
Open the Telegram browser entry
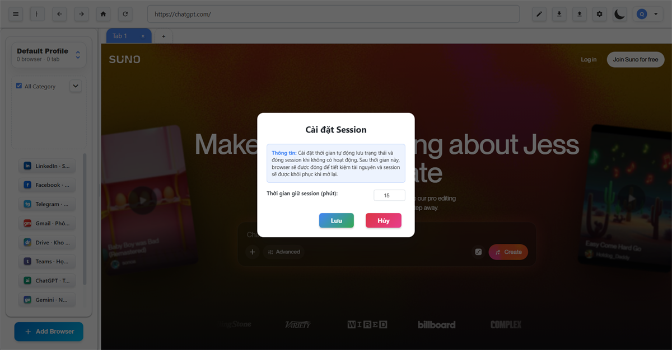click(x=47, y=204)
